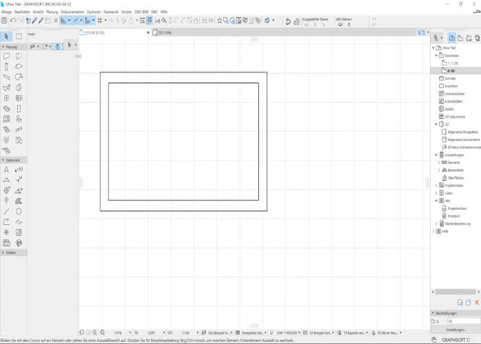Select the Circle/Arc tool
This screenshot has height=344, width=481.
pos(19,211)
